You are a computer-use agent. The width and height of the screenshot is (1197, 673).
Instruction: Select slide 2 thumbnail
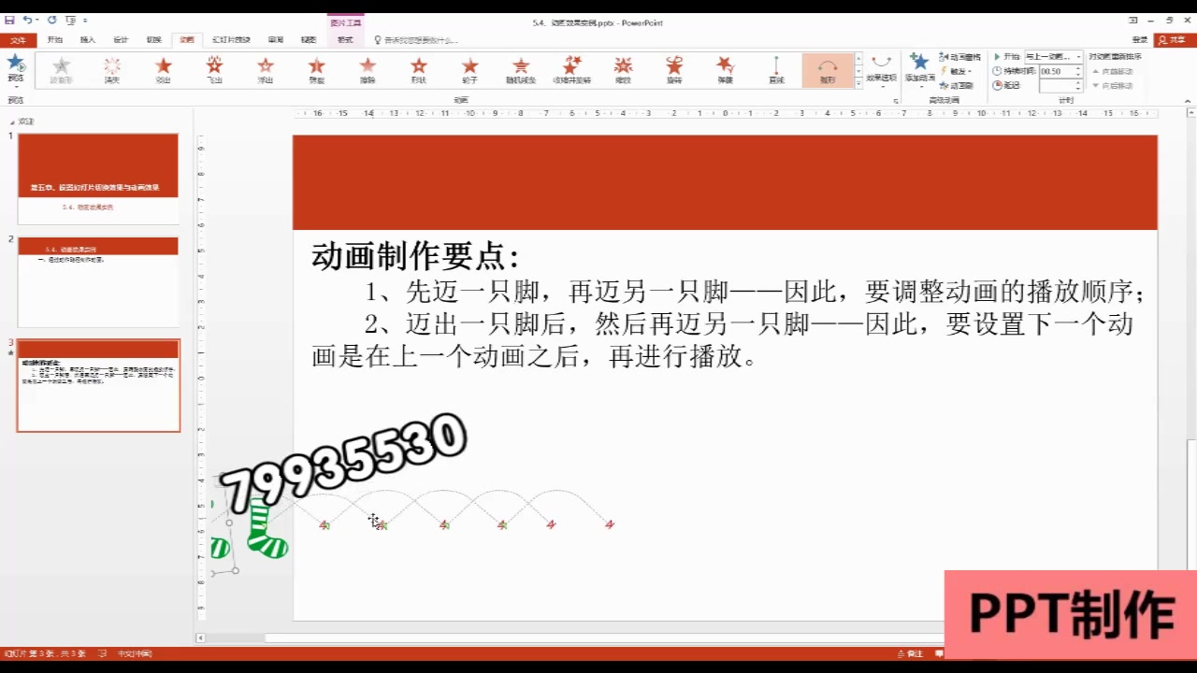pos(98,282)
